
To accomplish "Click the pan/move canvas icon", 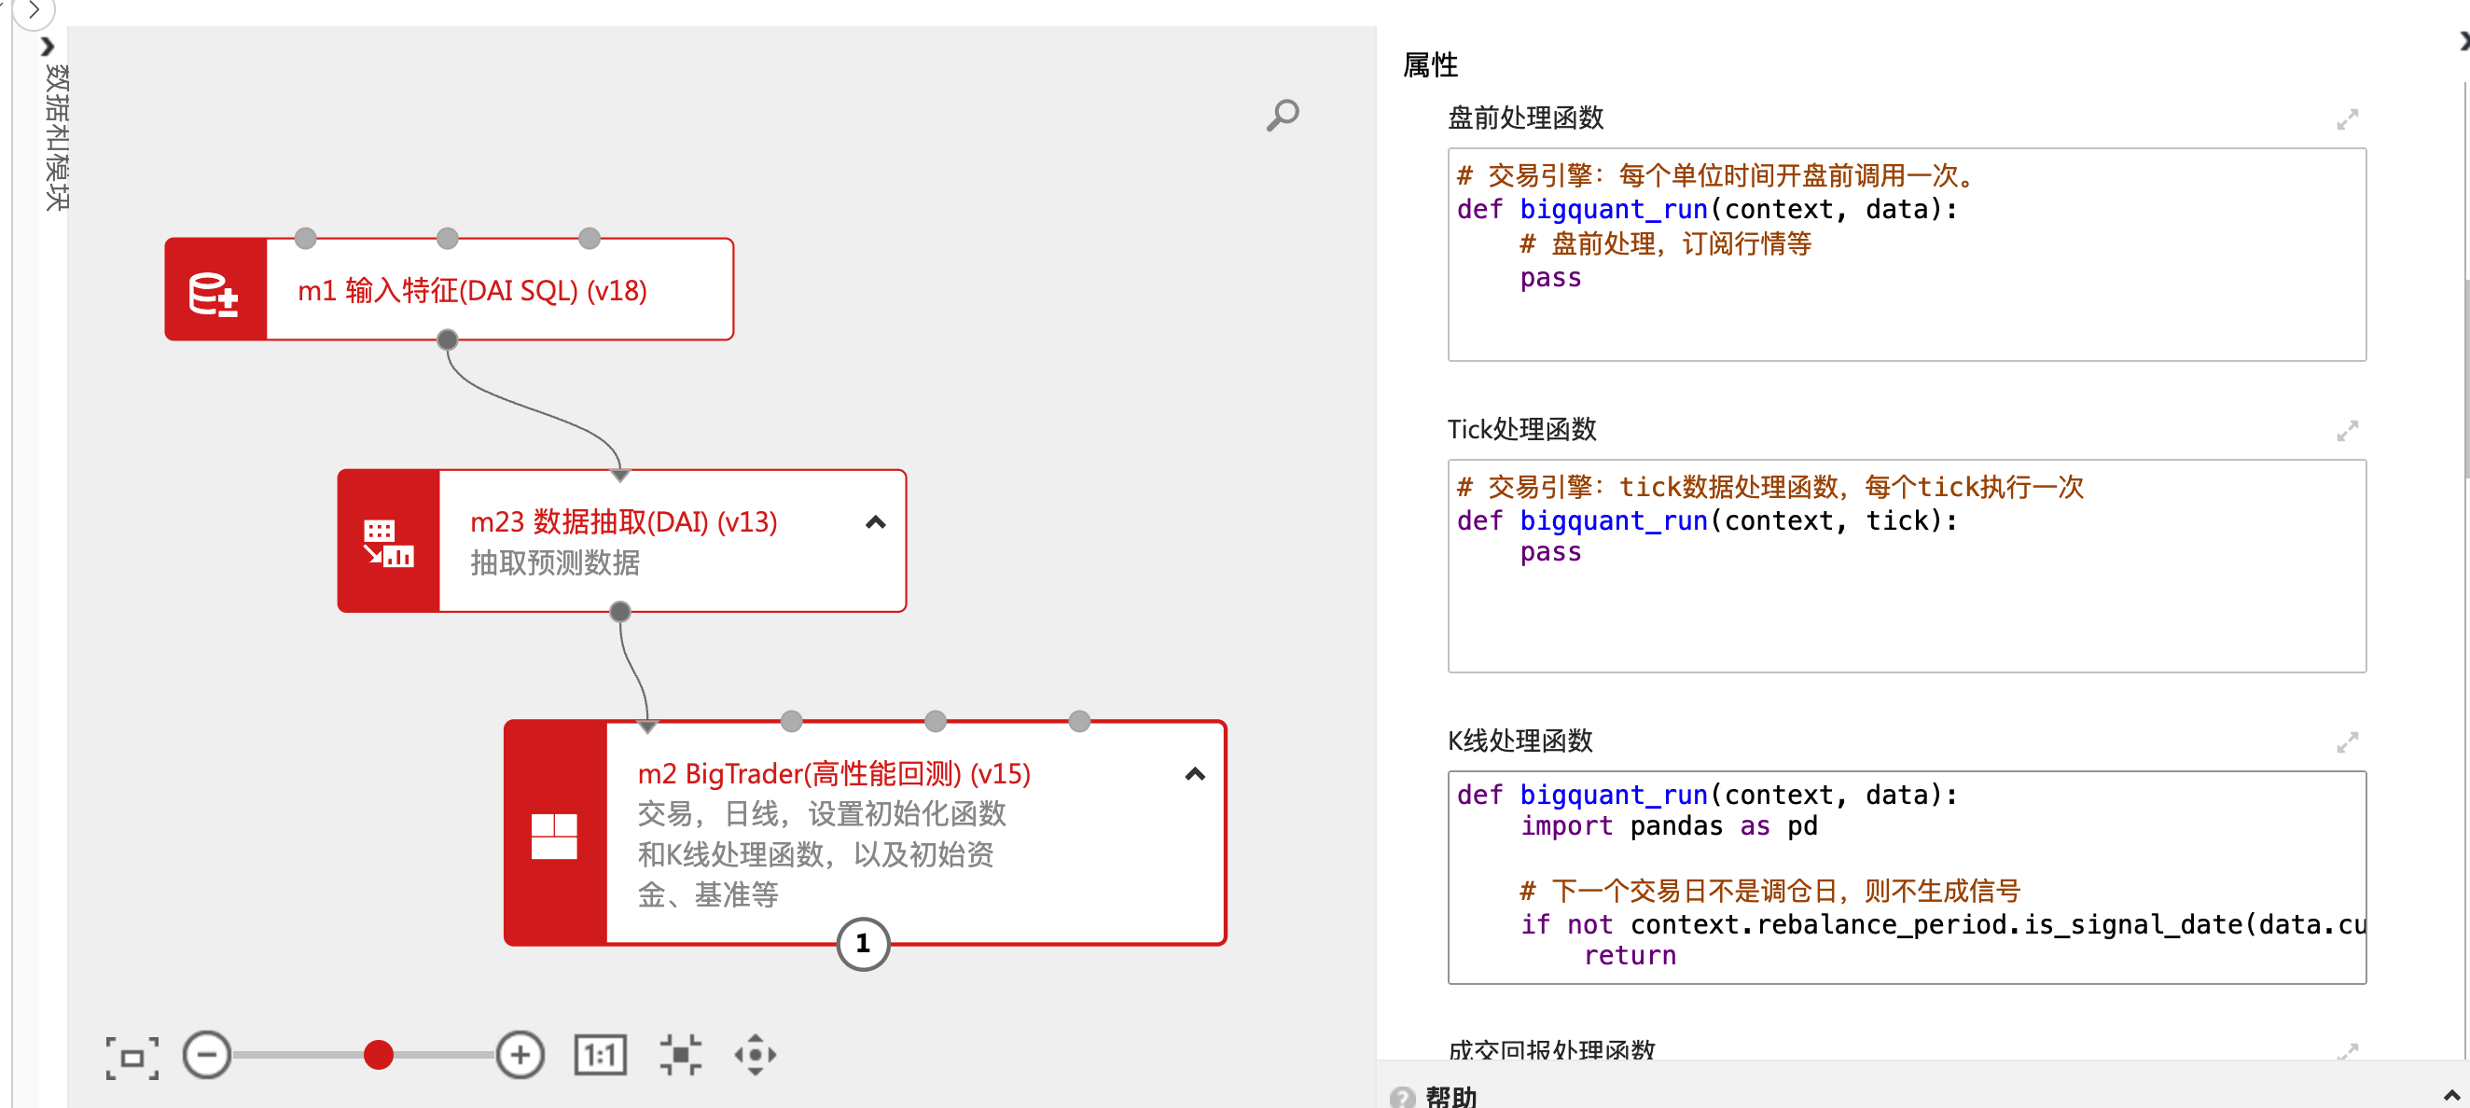I will [x=756, y=1055].
